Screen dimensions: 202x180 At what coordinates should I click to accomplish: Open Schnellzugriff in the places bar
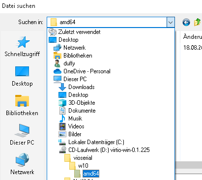[22, 47]
